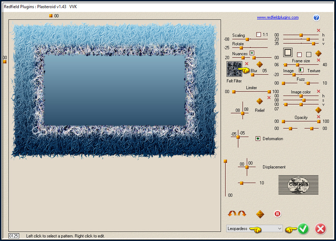The width and height of the screenshot is (336, 241).
Task: Click the Image color saturation (s) slider handle
Action: coord(304,100)
